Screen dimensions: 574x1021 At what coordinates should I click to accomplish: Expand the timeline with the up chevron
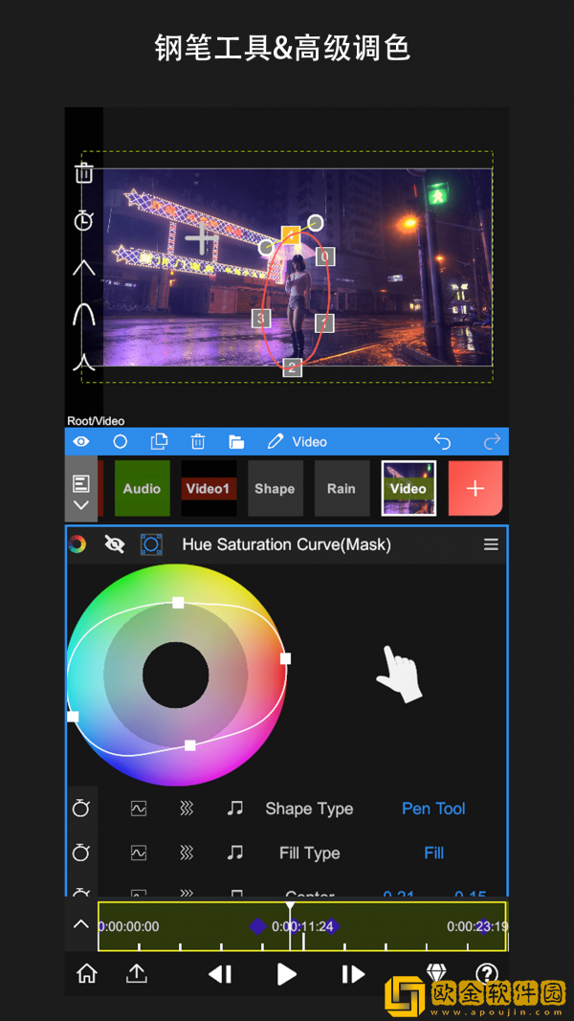tap(81, 923)
